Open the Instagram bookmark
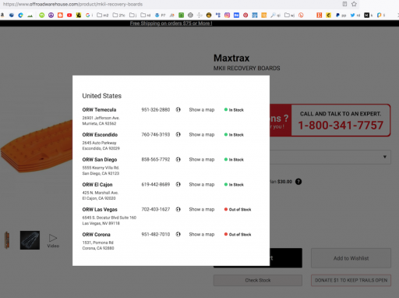 [227, 16]
